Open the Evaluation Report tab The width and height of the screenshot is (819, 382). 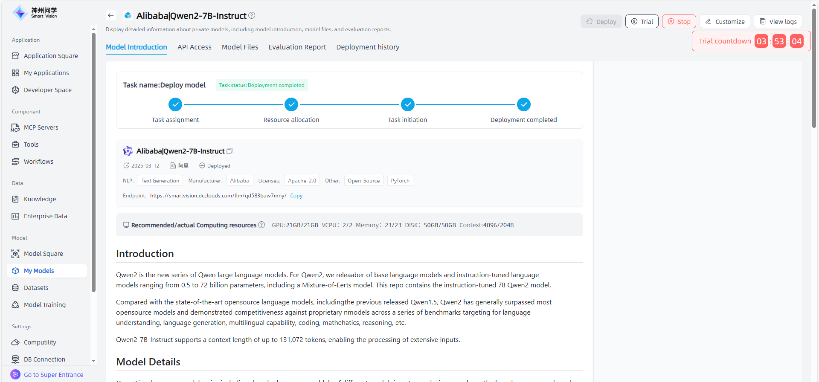coord(297,47)
